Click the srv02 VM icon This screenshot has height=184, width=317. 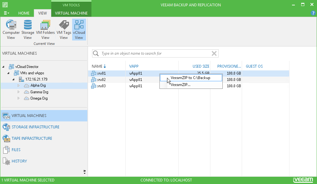click(x=93, y=80)
